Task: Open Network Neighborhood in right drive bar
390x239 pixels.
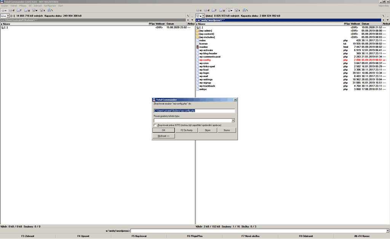Action: (x=245, y=10)
